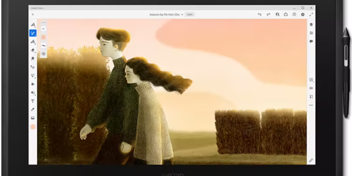Invite collaborators to the document
This screenshot has height=176, width=352.
click(x=278, y=15)
